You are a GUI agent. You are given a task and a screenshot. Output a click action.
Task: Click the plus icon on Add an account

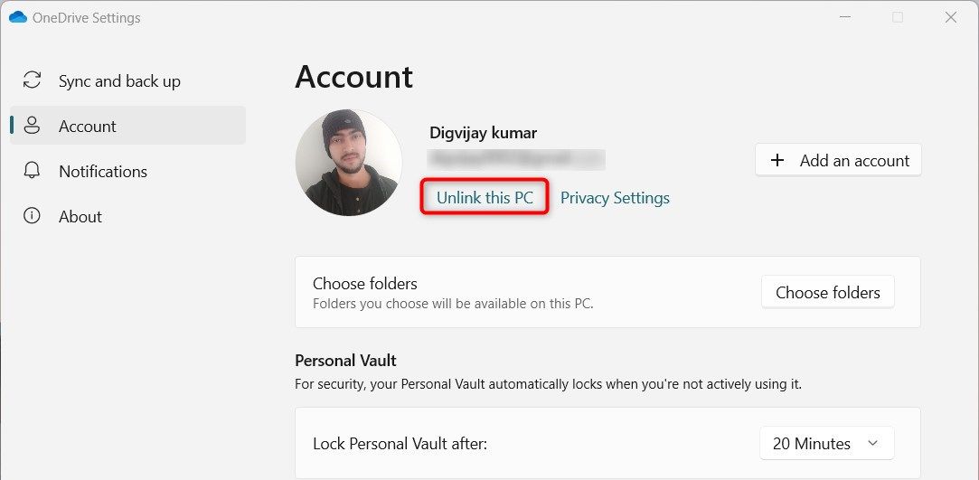(777, 160)
